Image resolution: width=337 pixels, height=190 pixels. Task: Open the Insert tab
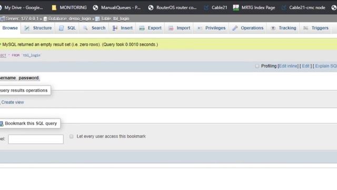(122, 28)
